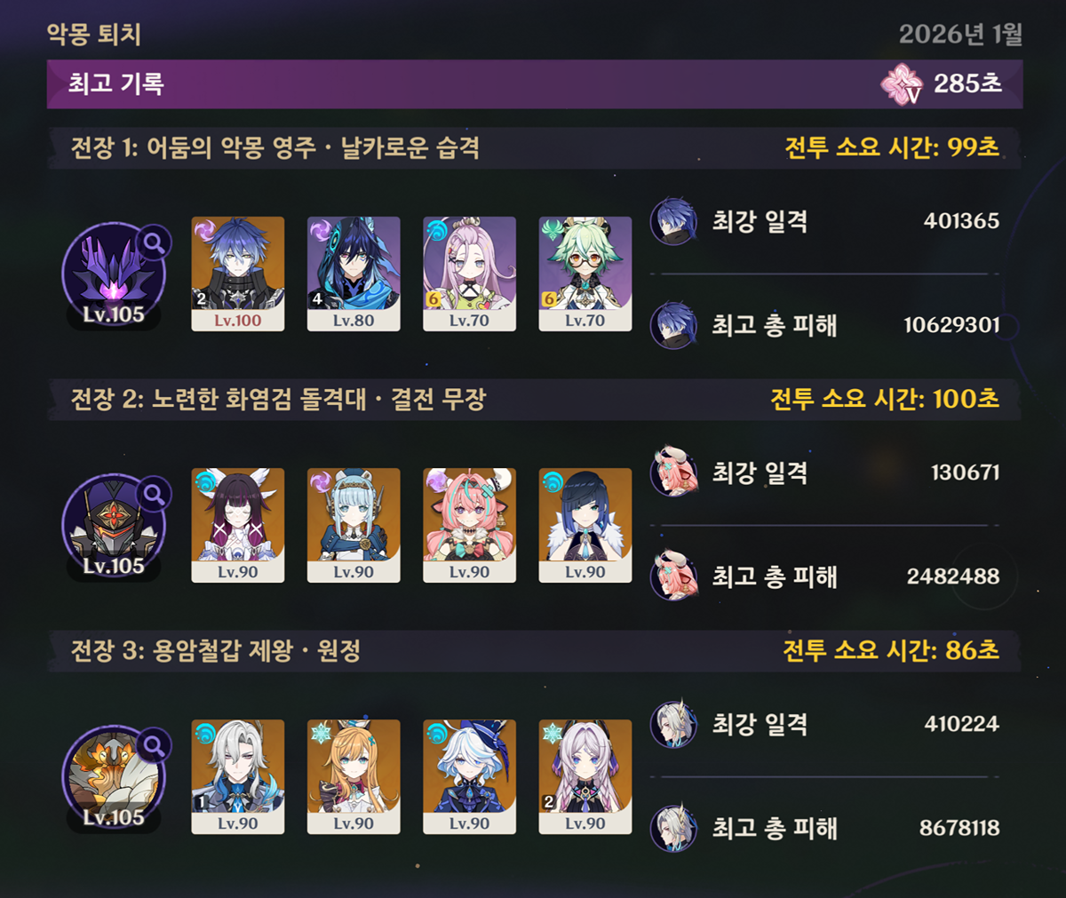The width and height of the screenshot is (1066, 898).
Task: Click the 전장 2 stage header
Action: [x=534, y=399]
